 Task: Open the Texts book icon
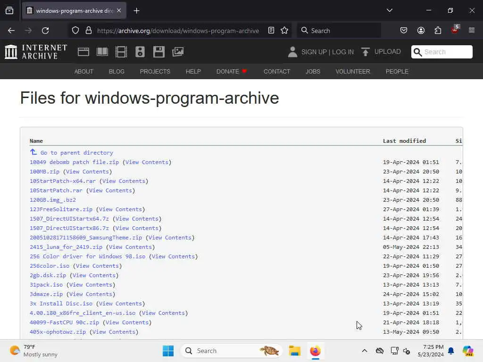102,52
